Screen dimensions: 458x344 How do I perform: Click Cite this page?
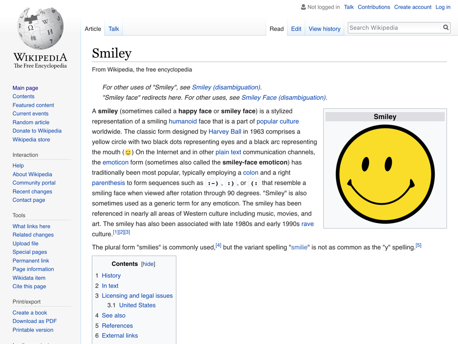pyautogui.click(x=29, y=286)
